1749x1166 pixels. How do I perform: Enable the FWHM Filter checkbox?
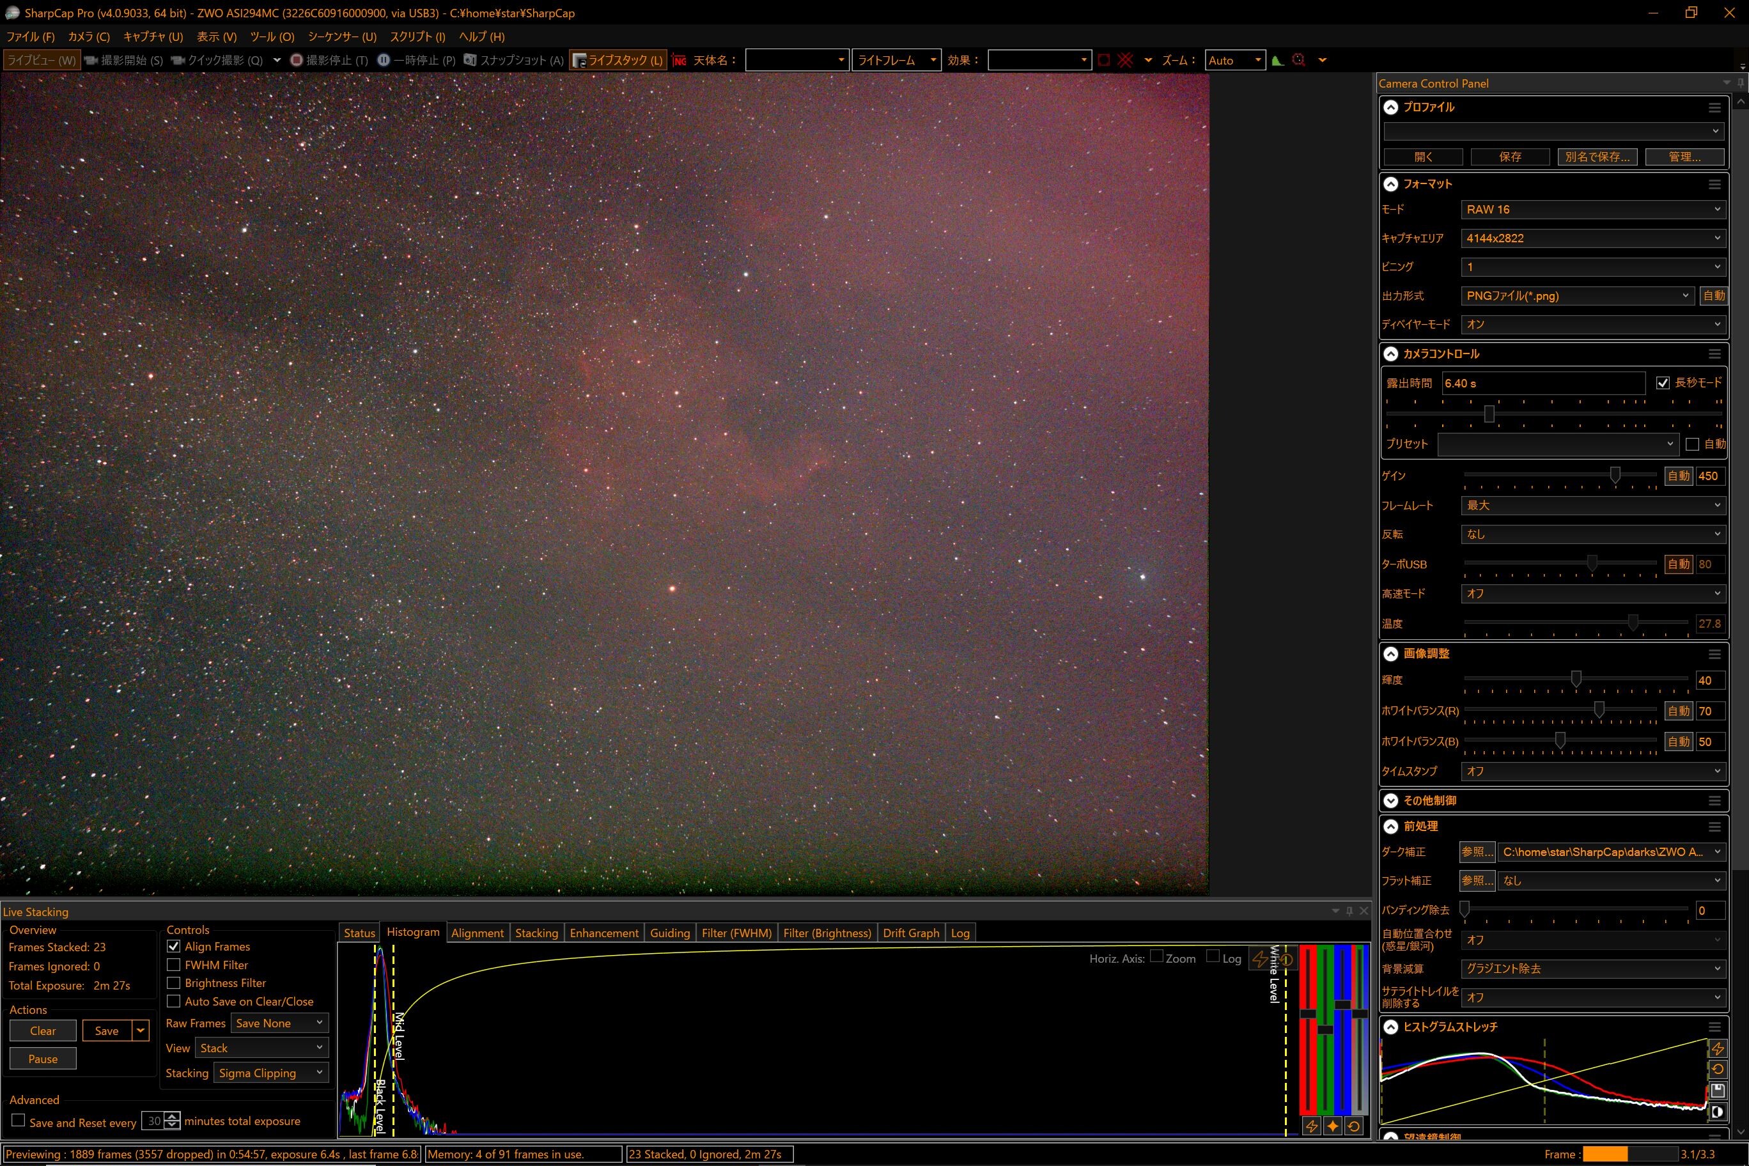coord(173,965)
